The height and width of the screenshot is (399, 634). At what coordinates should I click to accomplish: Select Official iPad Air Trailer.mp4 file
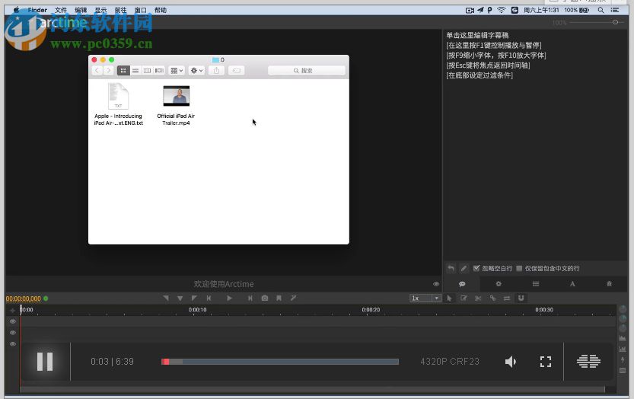coord(176,105)
